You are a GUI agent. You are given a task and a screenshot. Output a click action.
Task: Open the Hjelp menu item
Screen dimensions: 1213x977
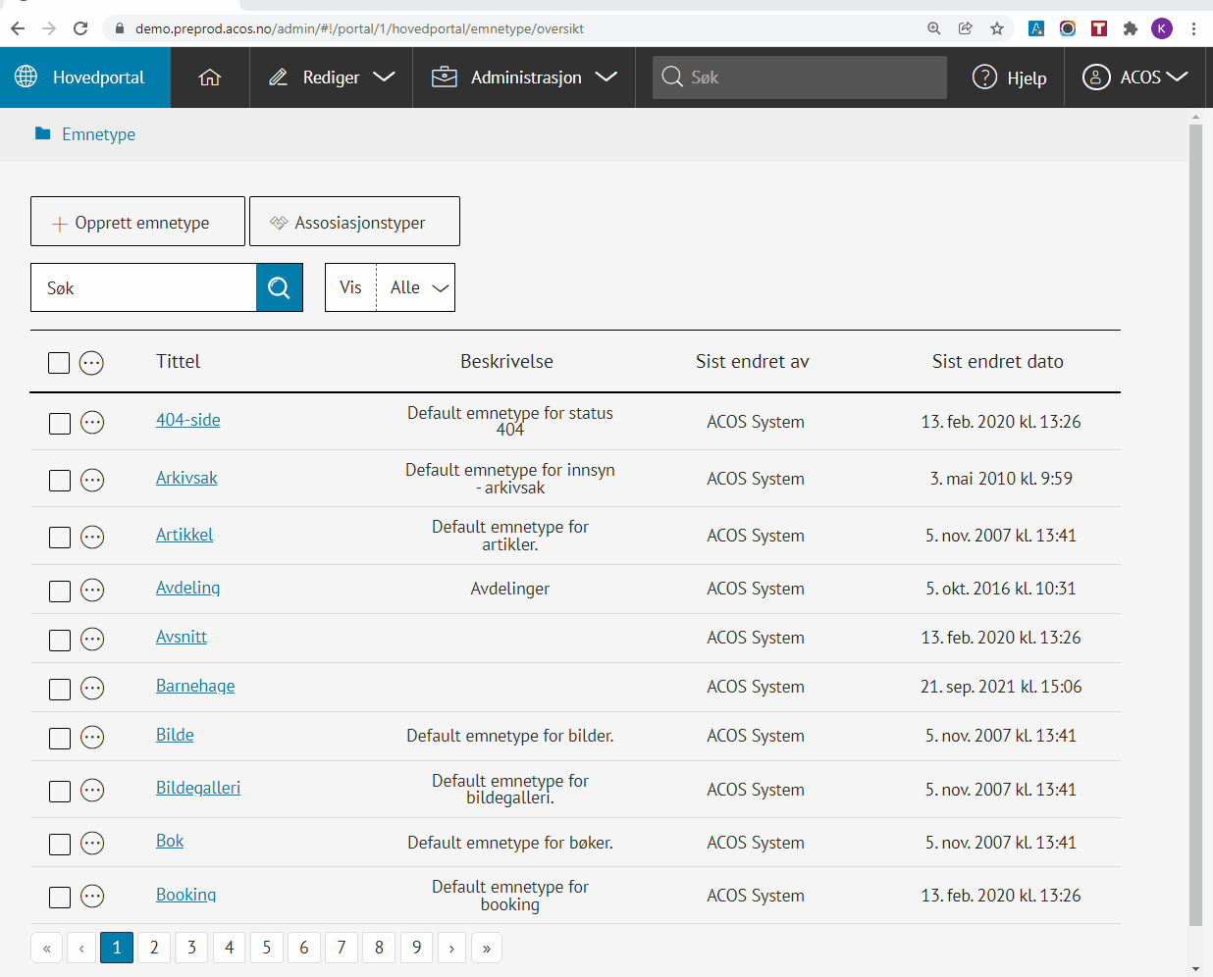coord(1010,77)
